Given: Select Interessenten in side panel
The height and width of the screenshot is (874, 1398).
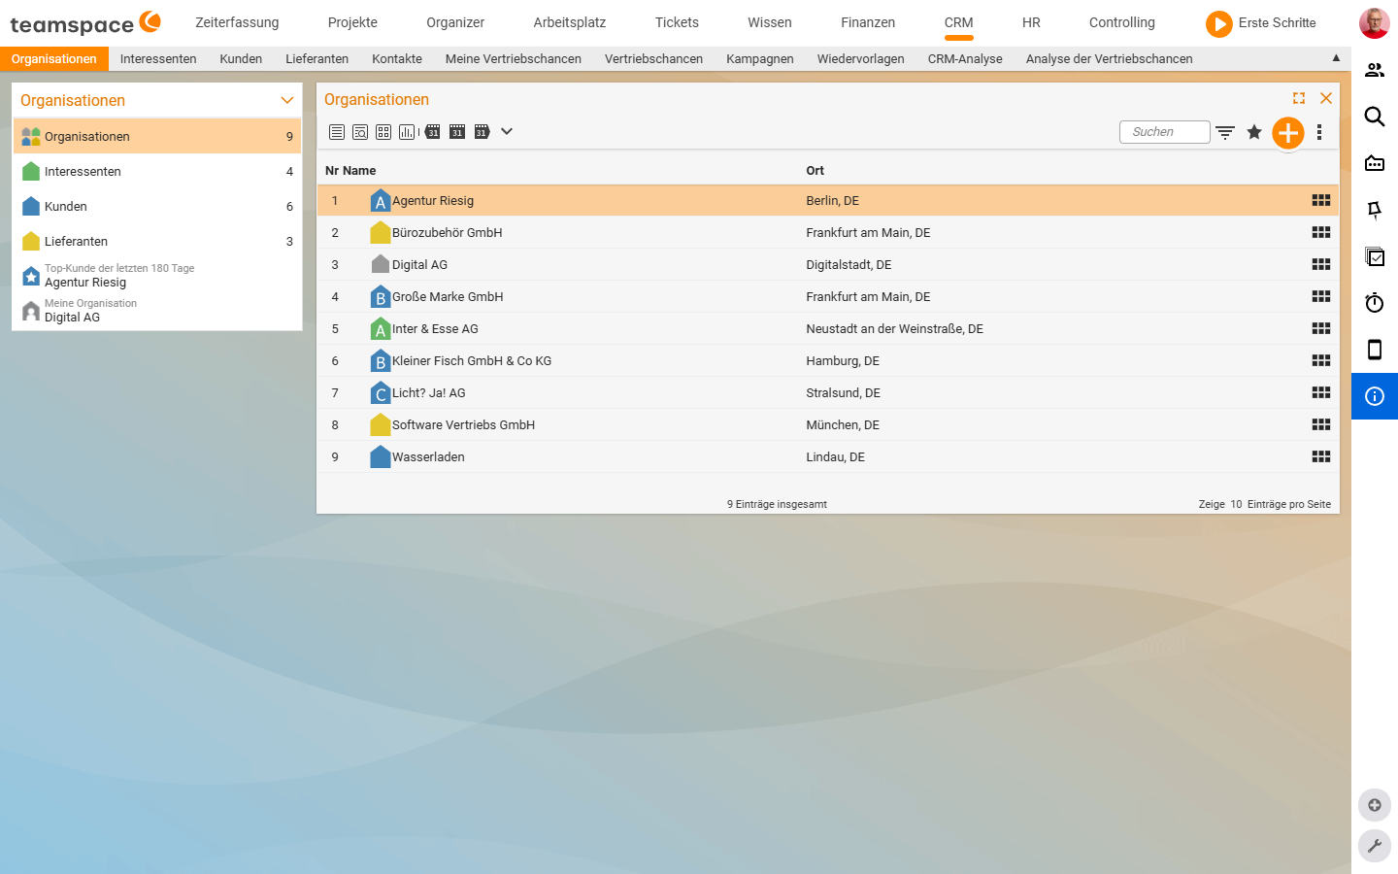Looking at the screenshot, I should coord(157,171).
